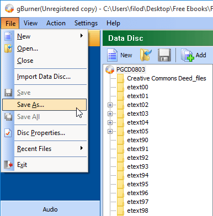Viewport: 213px width, 216px height.
Task: Select the etext98 folder
Action: pos(137,210)
